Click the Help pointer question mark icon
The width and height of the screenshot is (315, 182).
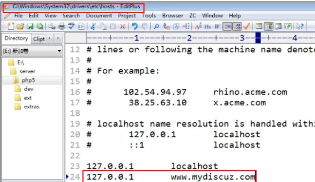pos(300,26)
